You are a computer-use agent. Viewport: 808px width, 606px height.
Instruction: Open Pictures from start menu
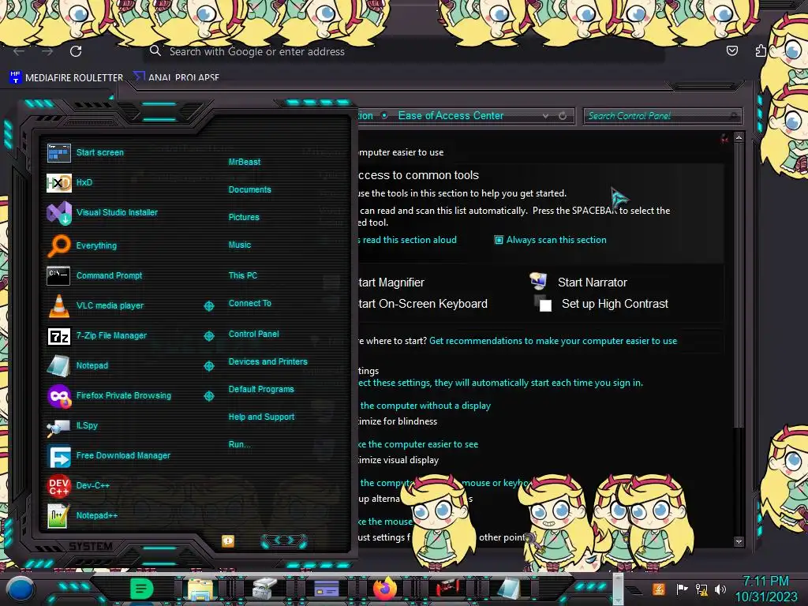[x=245, y=218]
